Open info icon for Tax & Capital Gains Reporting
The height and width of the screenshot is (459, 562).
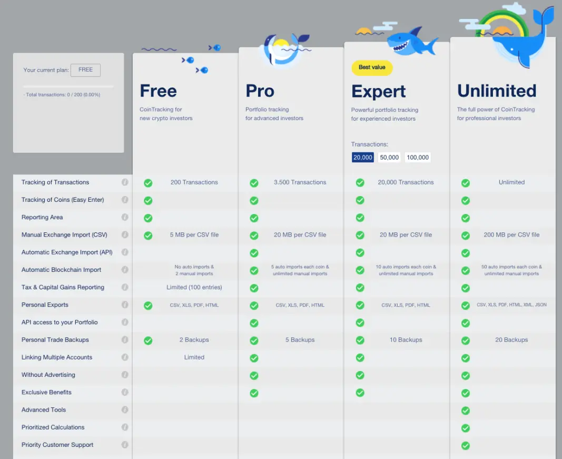[125, 287]
